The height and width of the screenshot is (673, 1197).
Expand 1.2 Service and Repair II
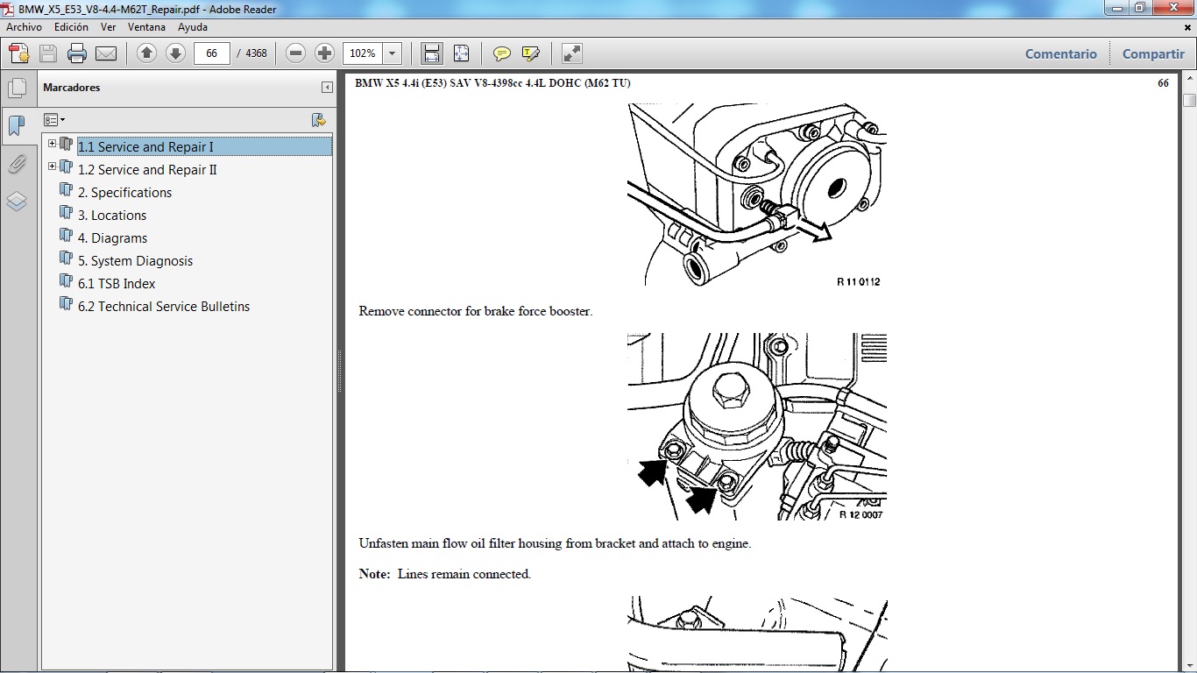(x=52, y=166)
